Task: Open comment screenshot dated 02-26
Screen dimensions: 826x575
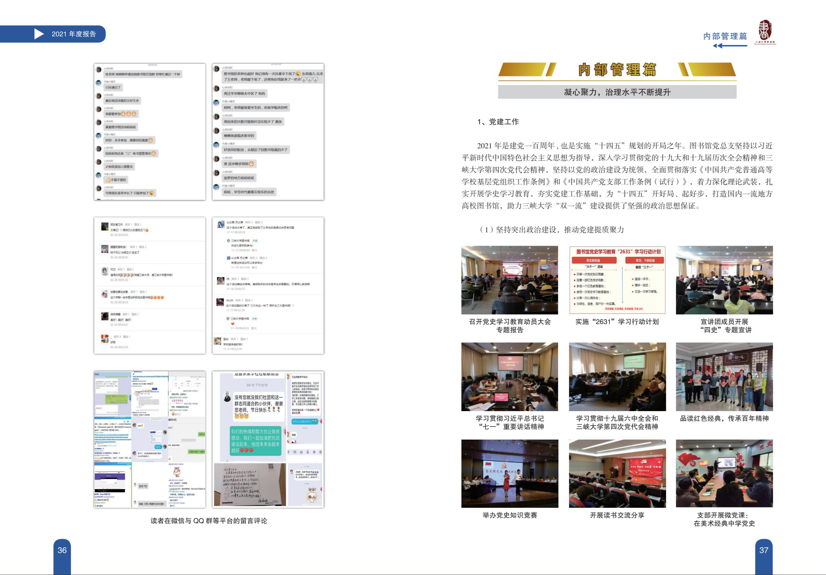Action: 150,285
